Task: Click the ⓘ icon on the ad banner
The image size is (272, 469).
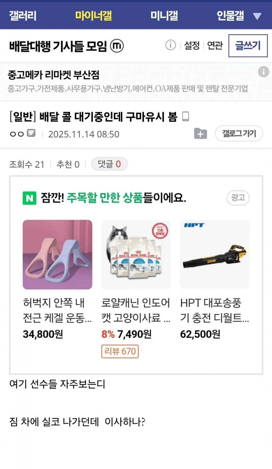Action: (x=263, y=72)
